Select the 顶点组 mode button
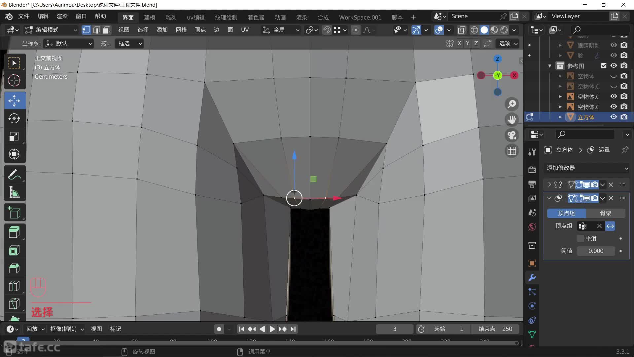Viewport: 634px width, 357px height. coord(566,213)
